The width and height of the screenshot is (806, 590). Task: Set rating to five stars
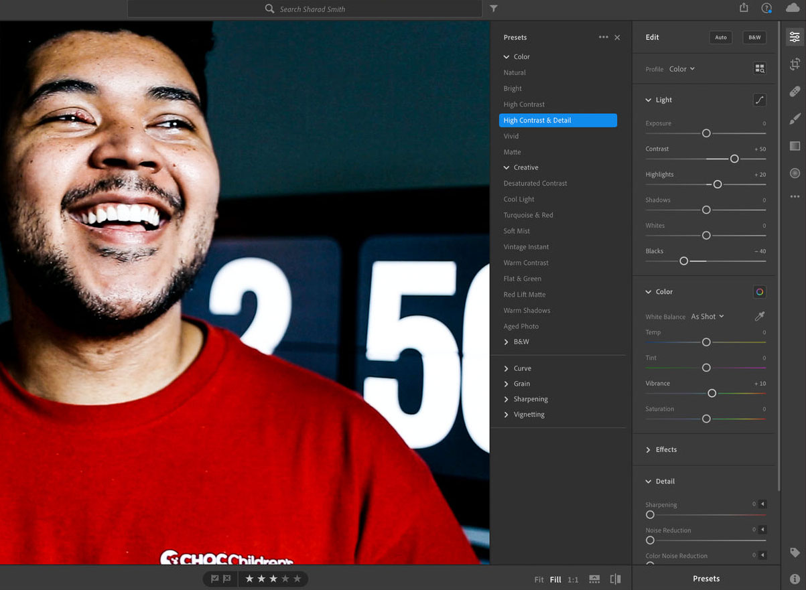297,579
